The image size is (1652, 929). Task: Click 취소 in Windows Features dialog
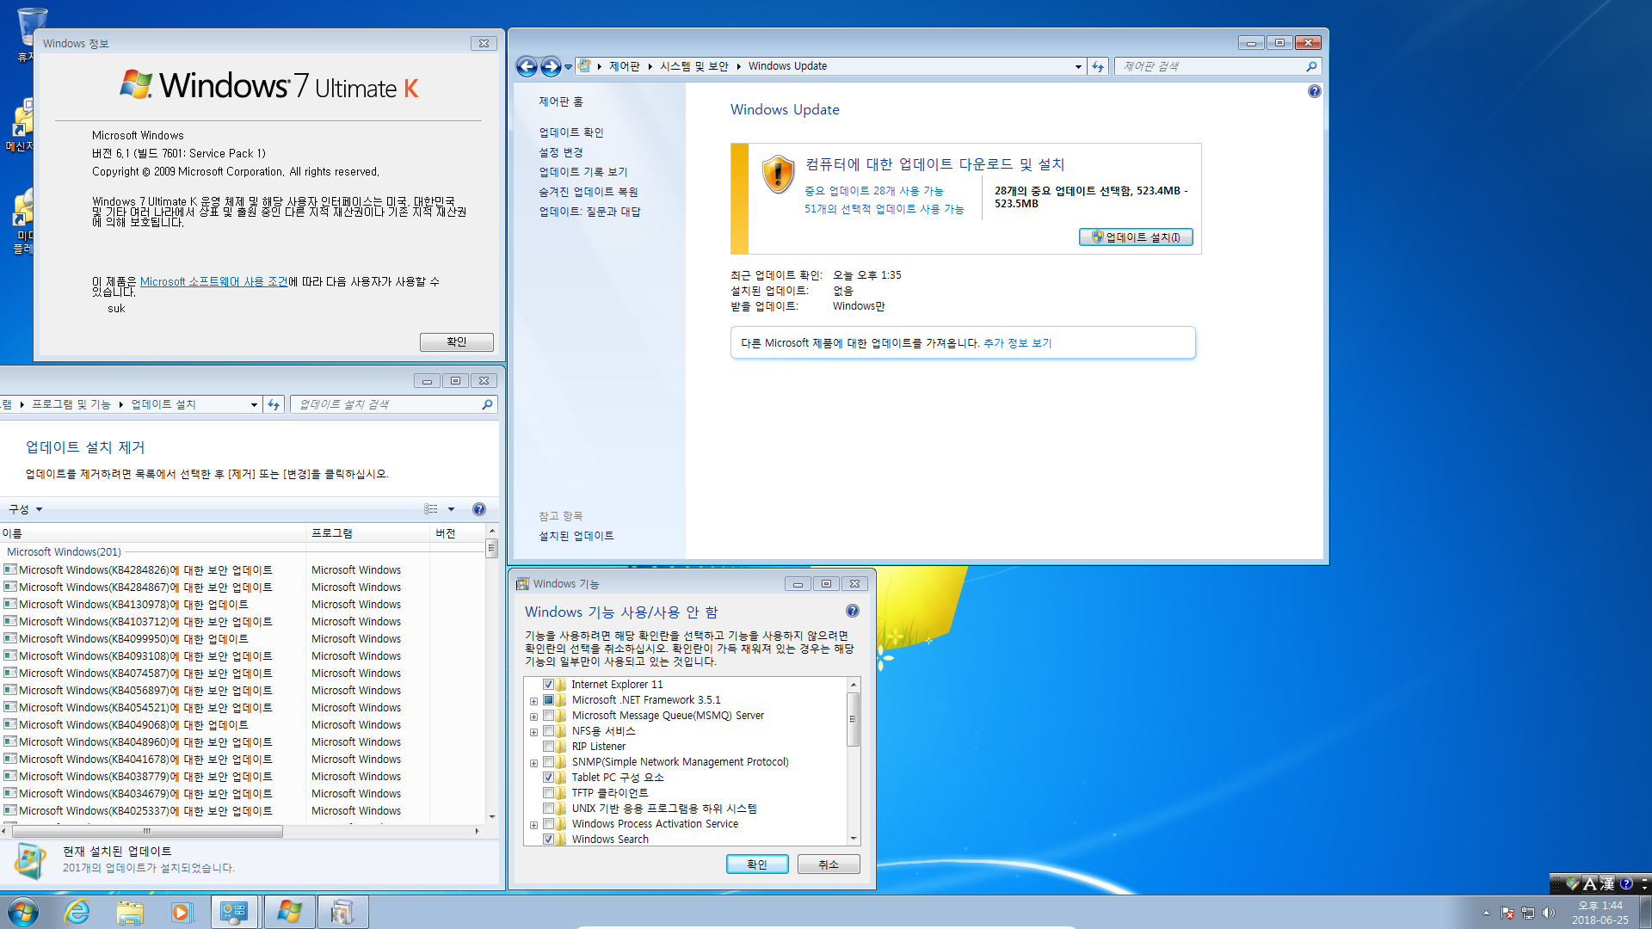click(x=829, y=864)
